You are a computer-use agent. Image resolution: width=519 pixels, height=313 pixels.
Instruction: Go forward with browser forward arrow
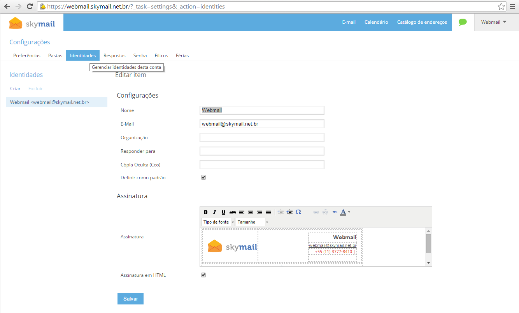[x=18, y=6]
